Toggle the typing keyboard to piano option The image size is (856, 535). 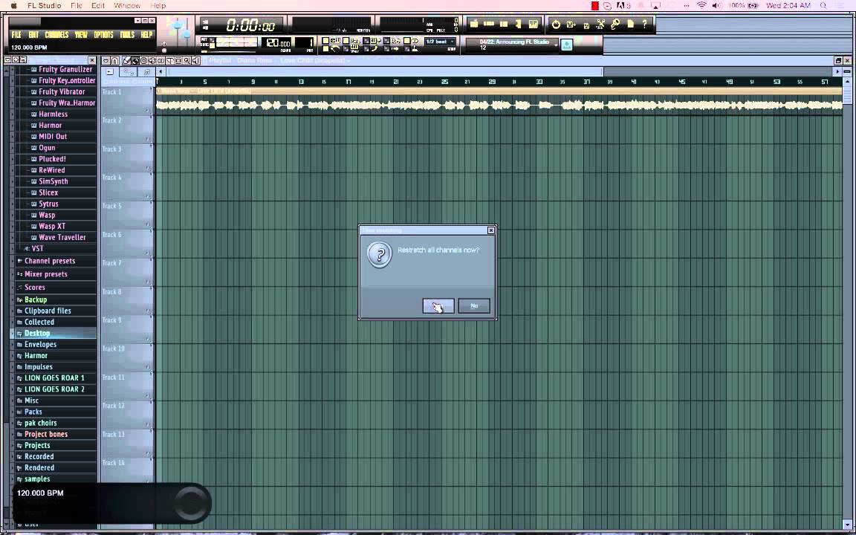click(x=326, y=40)
